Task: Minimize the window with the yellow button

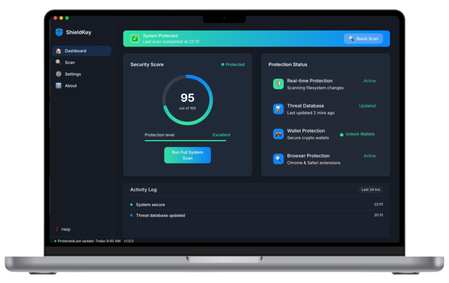Action: (61, 18)
